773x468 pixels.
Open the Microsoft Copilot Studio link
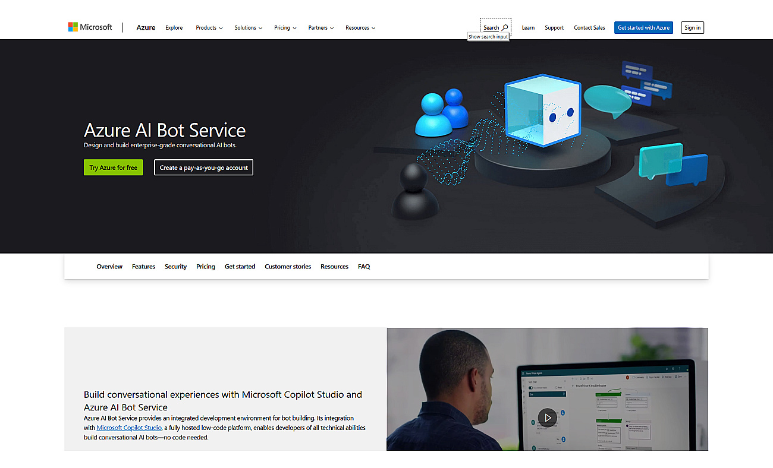coord(129,428)
